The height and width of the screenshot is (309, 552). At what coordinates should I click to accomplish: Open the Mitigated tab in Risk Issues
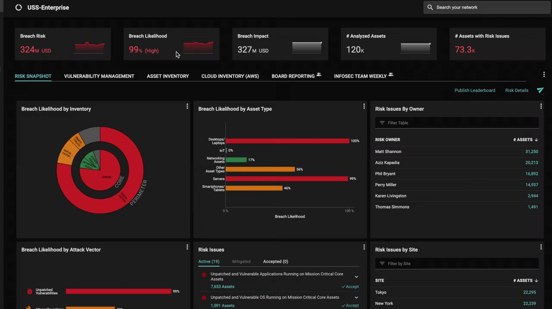tap(241, 261)
